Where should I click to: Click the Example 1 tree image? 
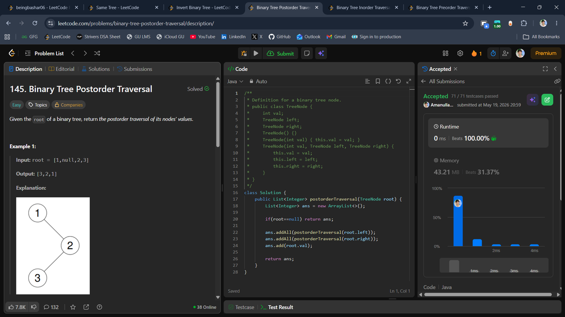(x=53, y=246)
